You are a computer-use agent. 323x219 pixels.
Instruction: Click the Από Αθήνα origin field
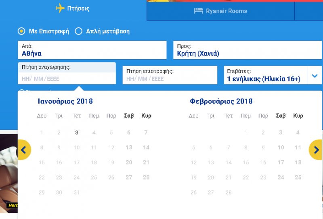[92, 50]
